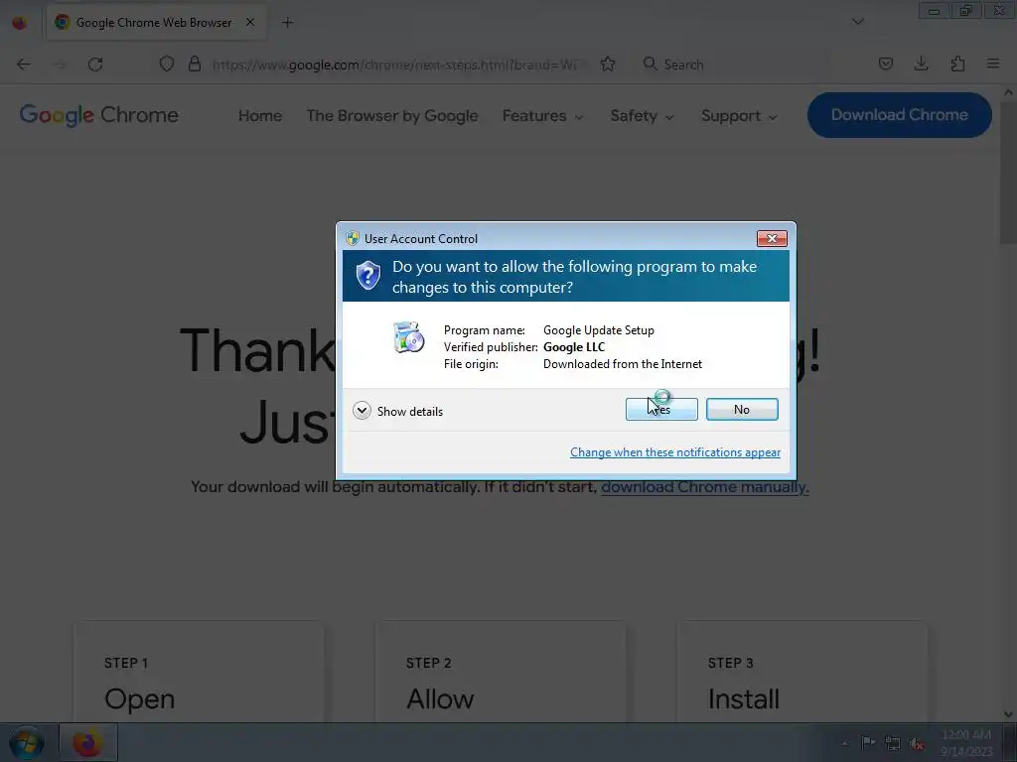Screen dimensions: 1017x762
Task: Click Firefox forward arrow button
Action: pos(59,64)
